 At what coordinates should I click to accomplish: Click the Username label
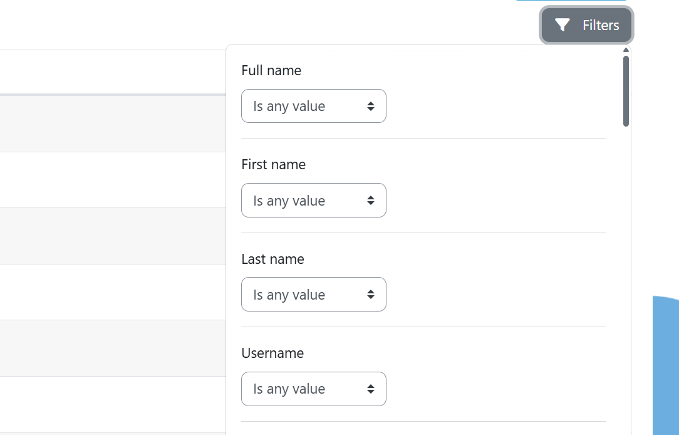[x=272, y=353]
